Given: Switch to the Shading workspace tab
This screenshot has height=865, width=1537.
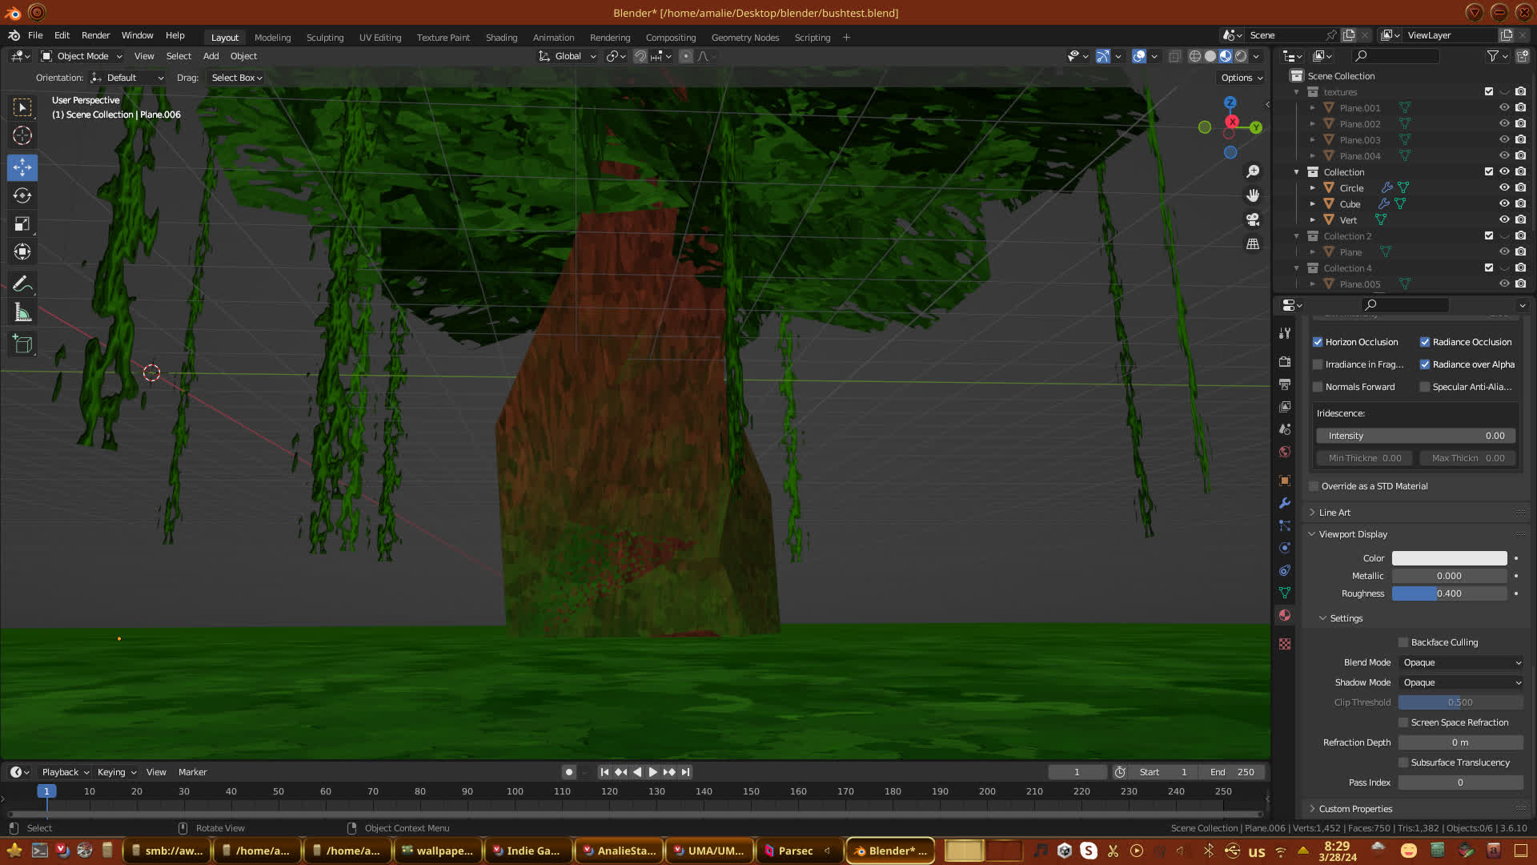Looking at the screenshot, I should (501, 38).
